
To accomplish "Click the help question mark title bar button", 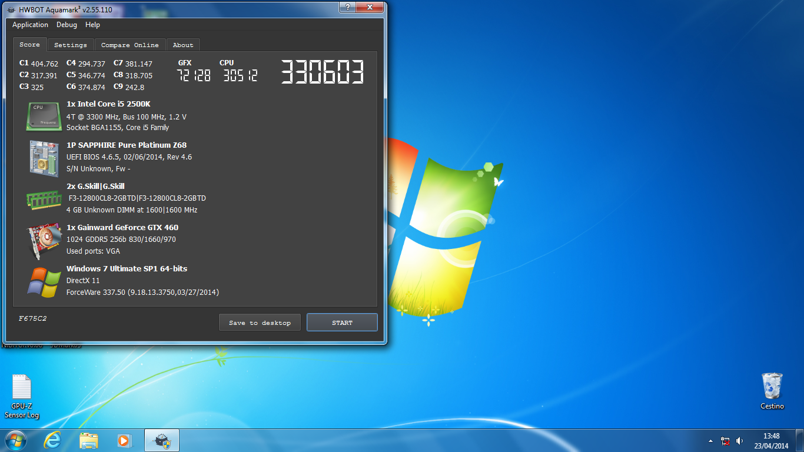I will pyautogui.click(x=348, y=7).
